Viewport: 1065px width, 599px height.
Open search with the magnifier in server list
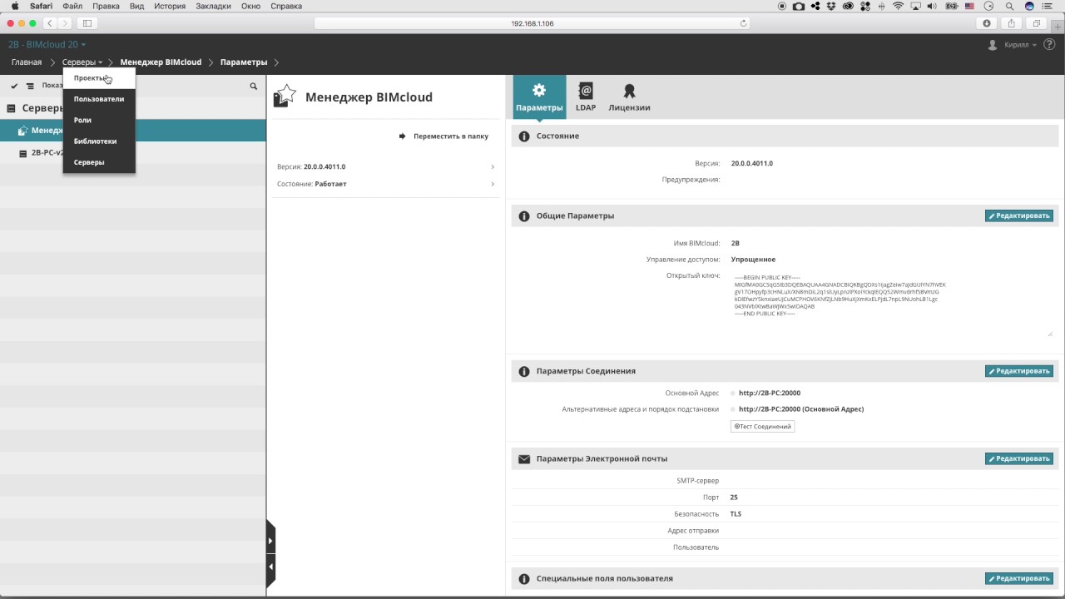[254, 86]
